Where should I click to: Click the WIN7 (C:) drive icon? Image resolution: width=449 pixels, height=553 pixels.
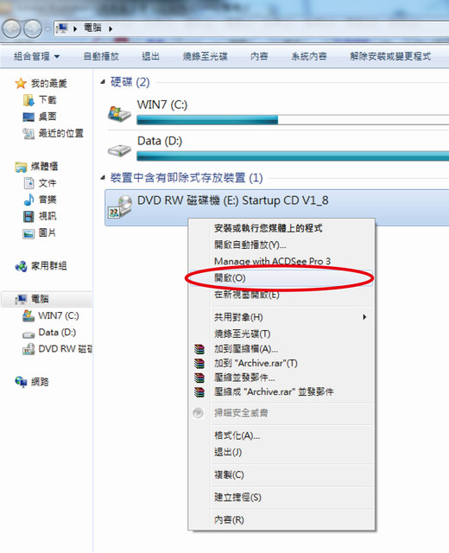(x=119, y=113)
